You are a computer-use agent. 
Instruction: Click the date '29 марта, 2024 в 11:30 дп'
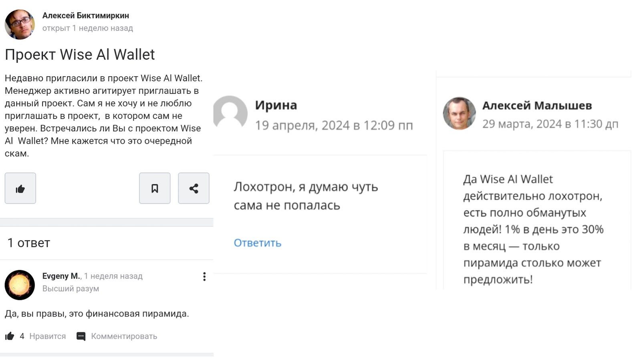click(550, 124)
